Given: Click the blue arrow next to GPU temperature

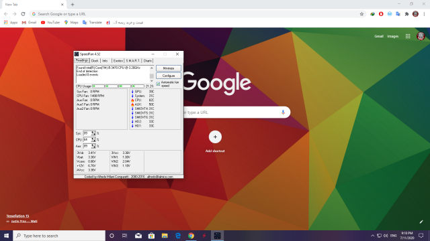Looking at the screenshot, I should point(132,92).
